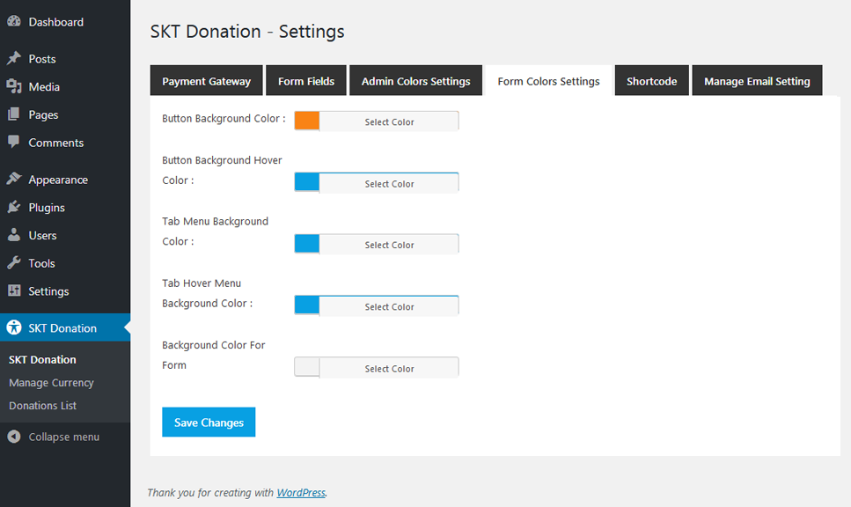This screenshot has width=851, height=507.
Task: Switch to the Payment Gateway tab
Action: click(x=206, y=81)
